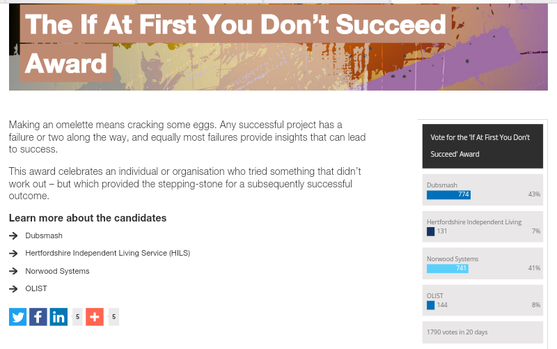Click the award title banner heading
This screenshot has width=557, height=349.
tap(235, 43)
